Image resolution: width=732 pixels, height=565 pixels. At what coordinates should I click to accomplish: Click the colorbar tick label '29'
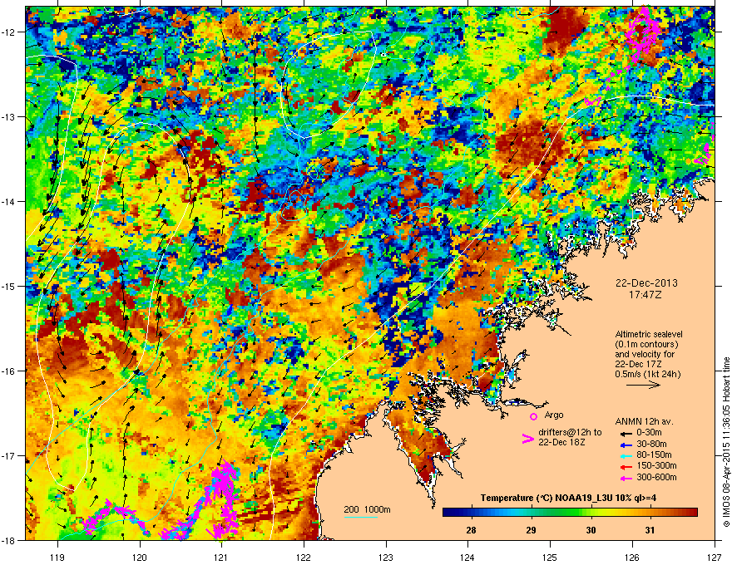[531, 530]
